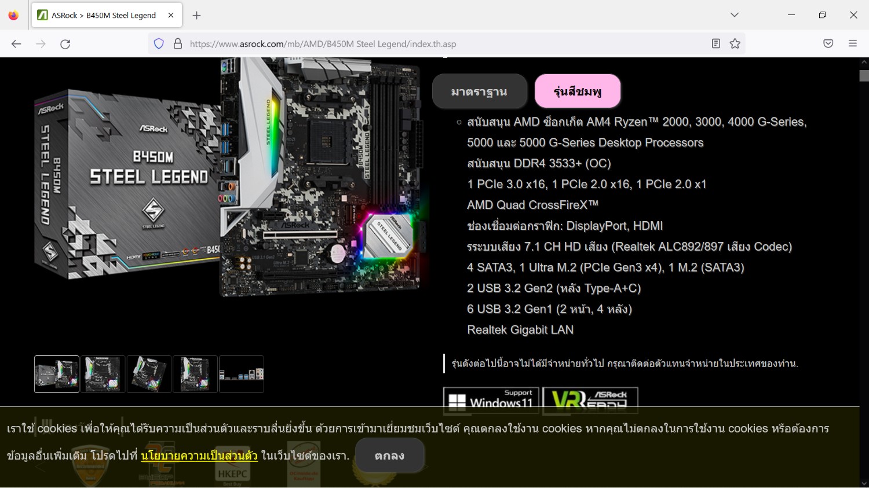Reload the current page

click(65, 44)
